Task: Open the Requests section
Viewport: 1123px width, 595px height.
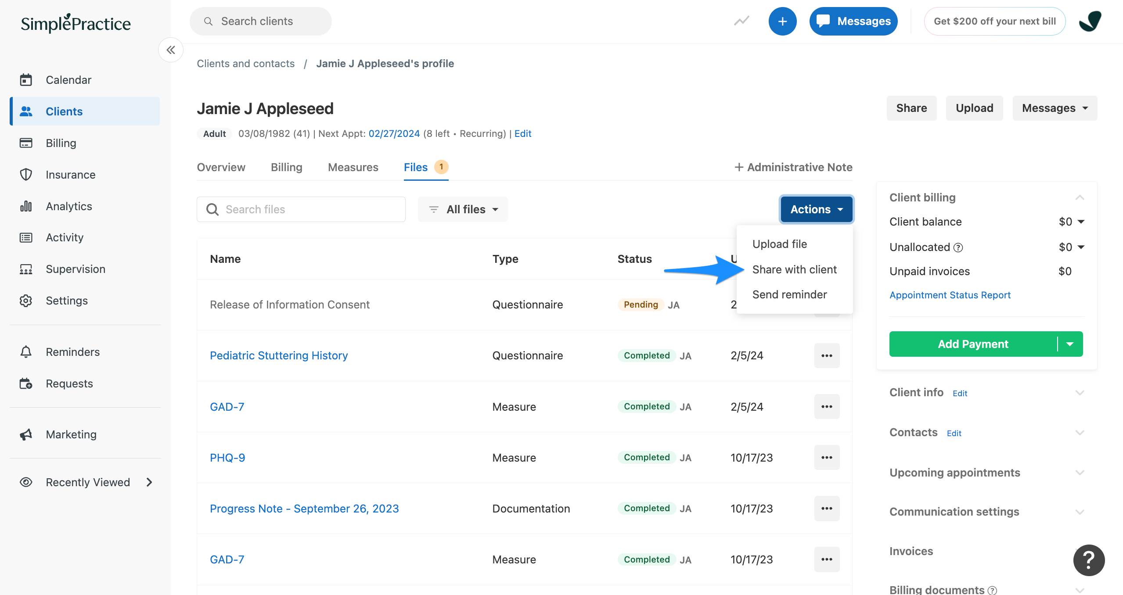Action: pos(69,383)
